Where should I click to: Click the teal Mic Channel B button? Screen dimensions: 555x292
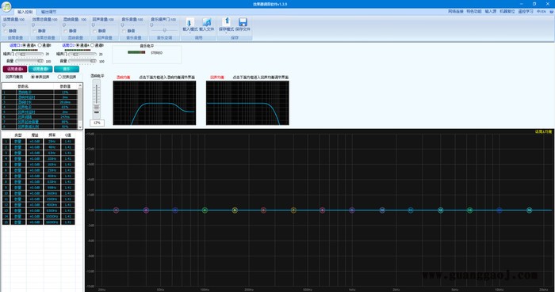[x=40, y=69]
